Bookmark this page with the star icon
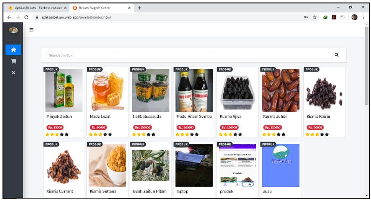 coord(314,17)
